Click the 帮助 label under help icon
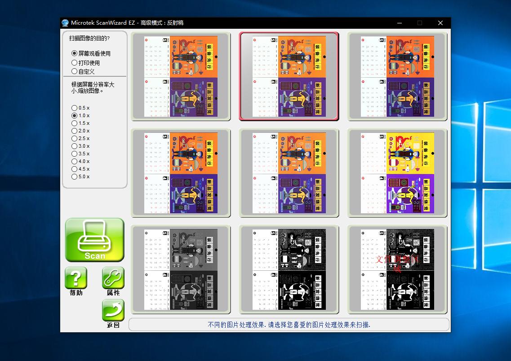The image size is (511, 361). 76,293
